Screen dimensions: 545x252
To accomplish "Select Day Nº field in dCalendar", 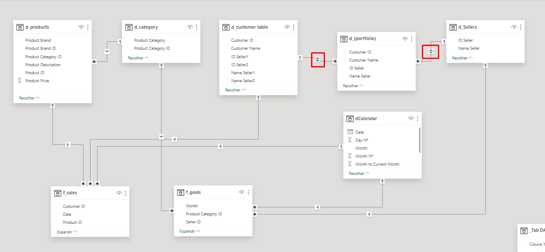I will [362, 140].
